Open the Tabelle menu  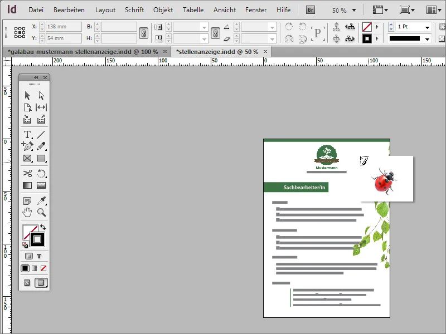[193, 10]
